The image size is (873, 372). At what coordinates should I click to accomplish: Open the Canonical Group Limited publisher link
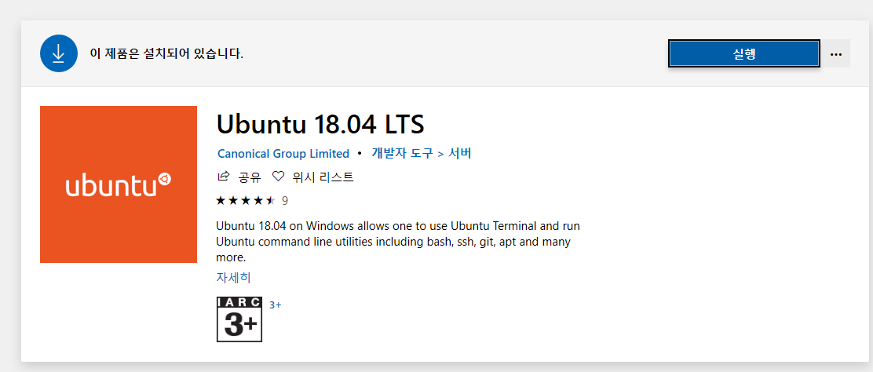point(283,154)
